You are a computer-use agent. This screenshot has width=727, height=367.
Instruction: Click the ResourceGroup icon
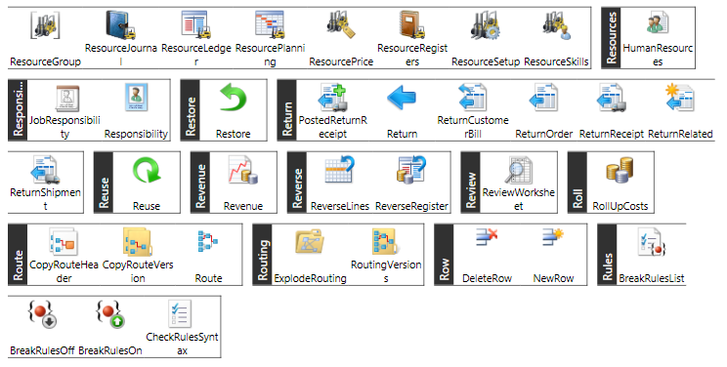point(45,25)
